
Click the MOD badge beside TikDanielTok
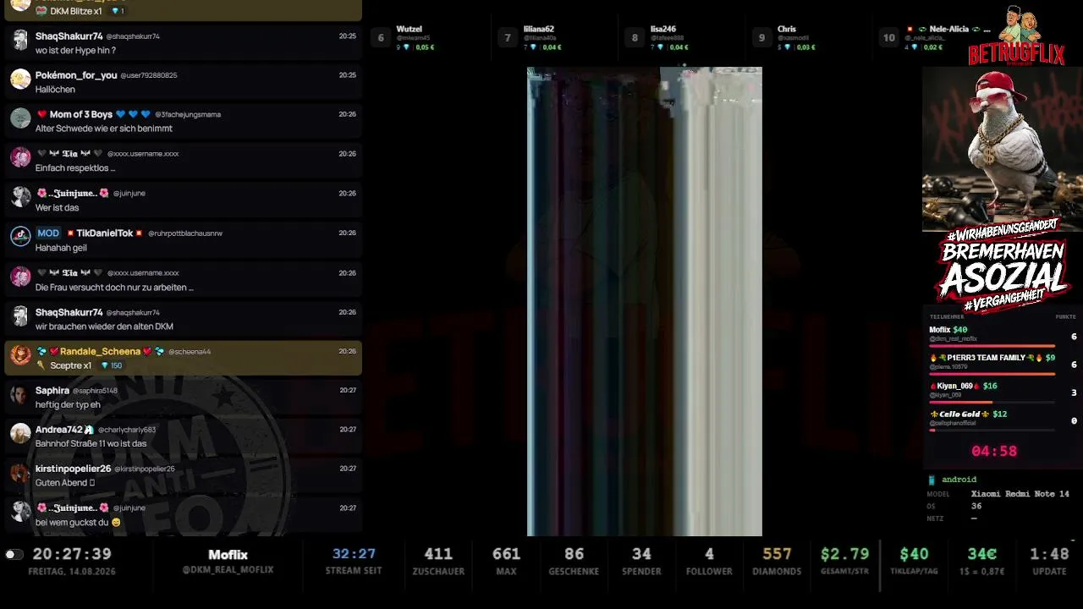[x=48, y=233]
